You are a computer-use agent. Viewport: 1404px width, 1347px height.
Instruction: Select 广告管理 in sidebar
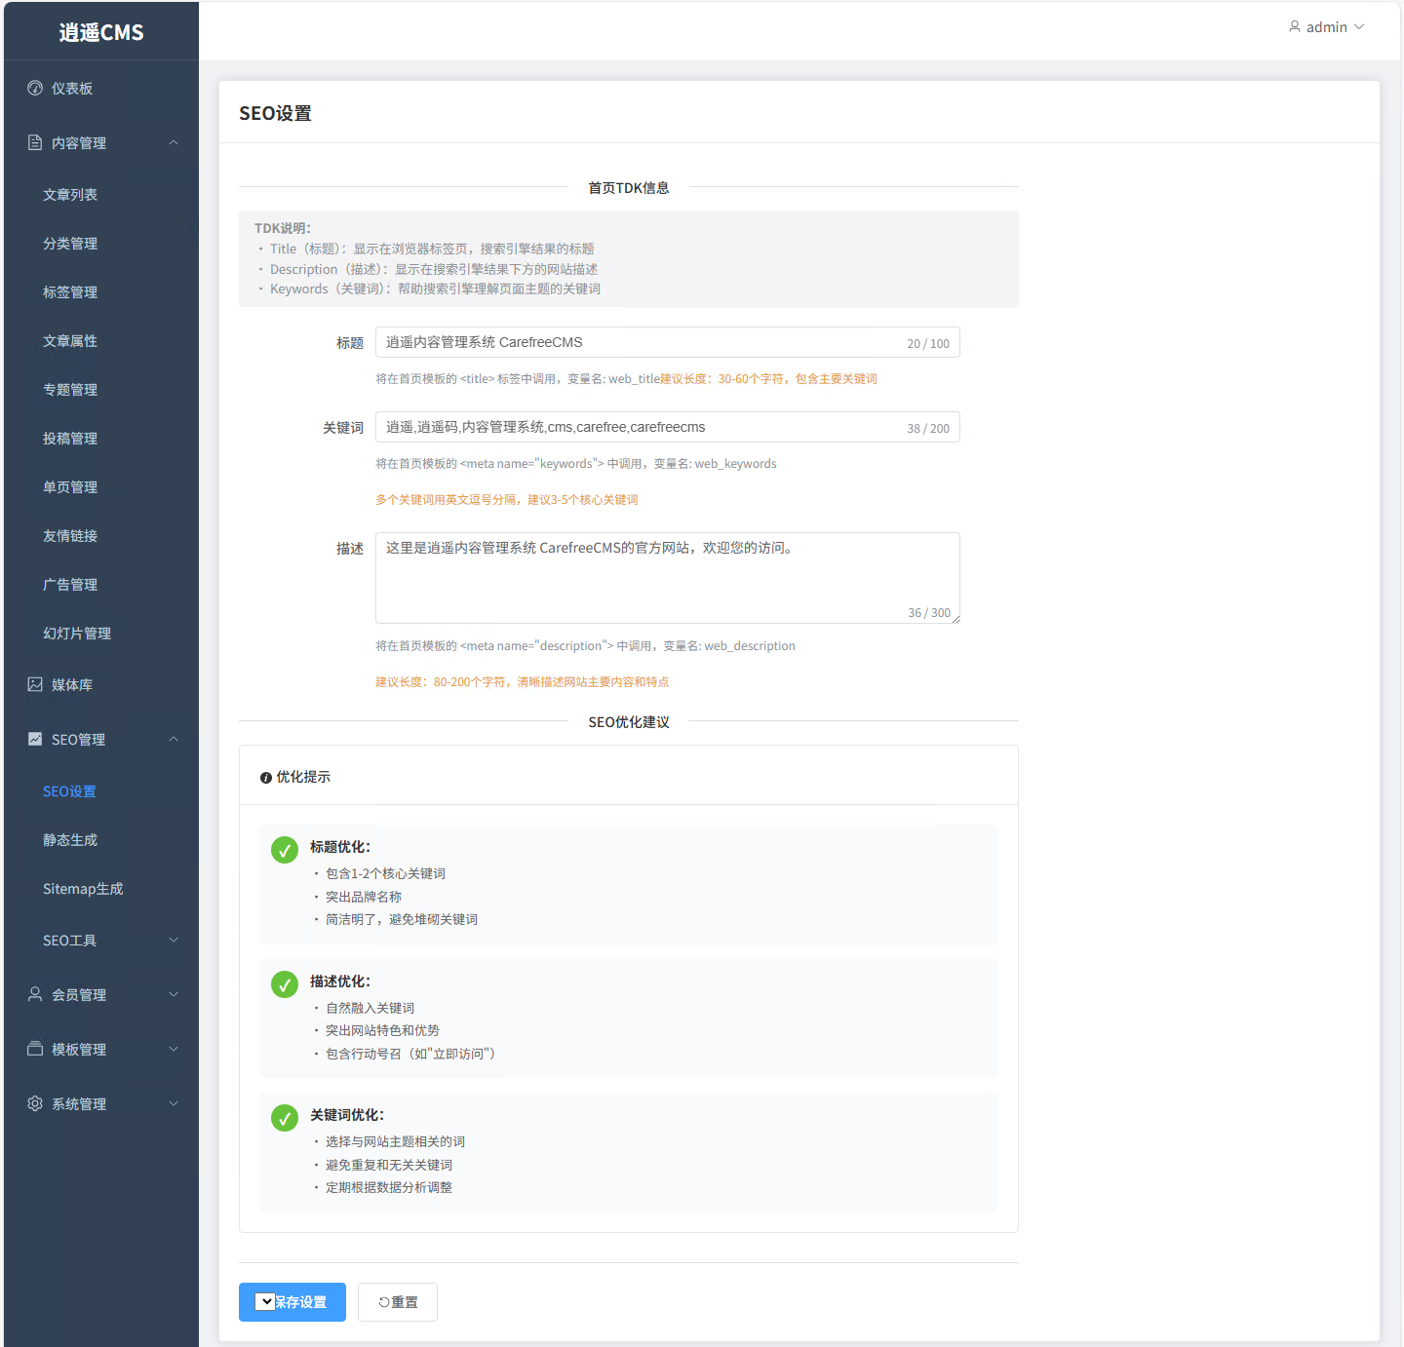pos(101,585)
